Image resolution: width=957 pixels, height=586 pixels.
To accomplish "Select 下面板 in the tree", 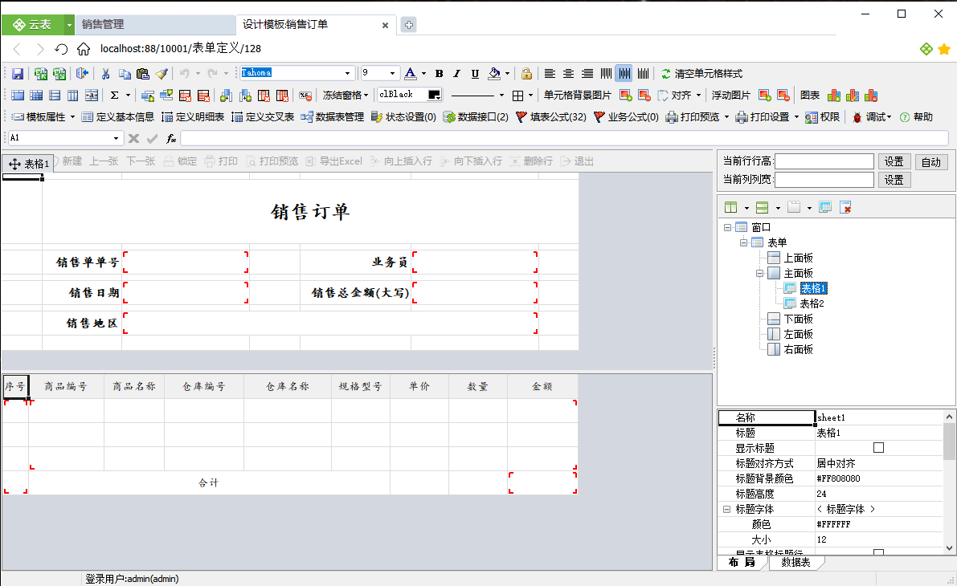I will pos(799,319).
